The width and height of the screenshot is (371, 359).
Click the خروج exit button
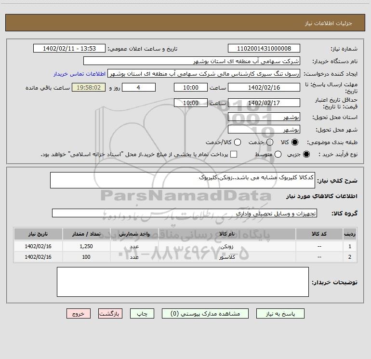tap(79, 314)
